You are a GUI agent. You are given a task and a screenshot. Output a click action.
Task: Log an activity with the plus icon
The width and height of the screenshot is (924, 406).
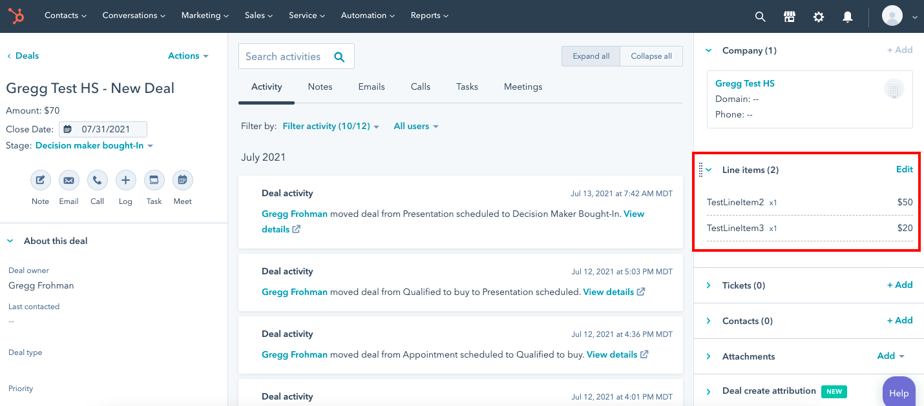[x=126, y=180]
